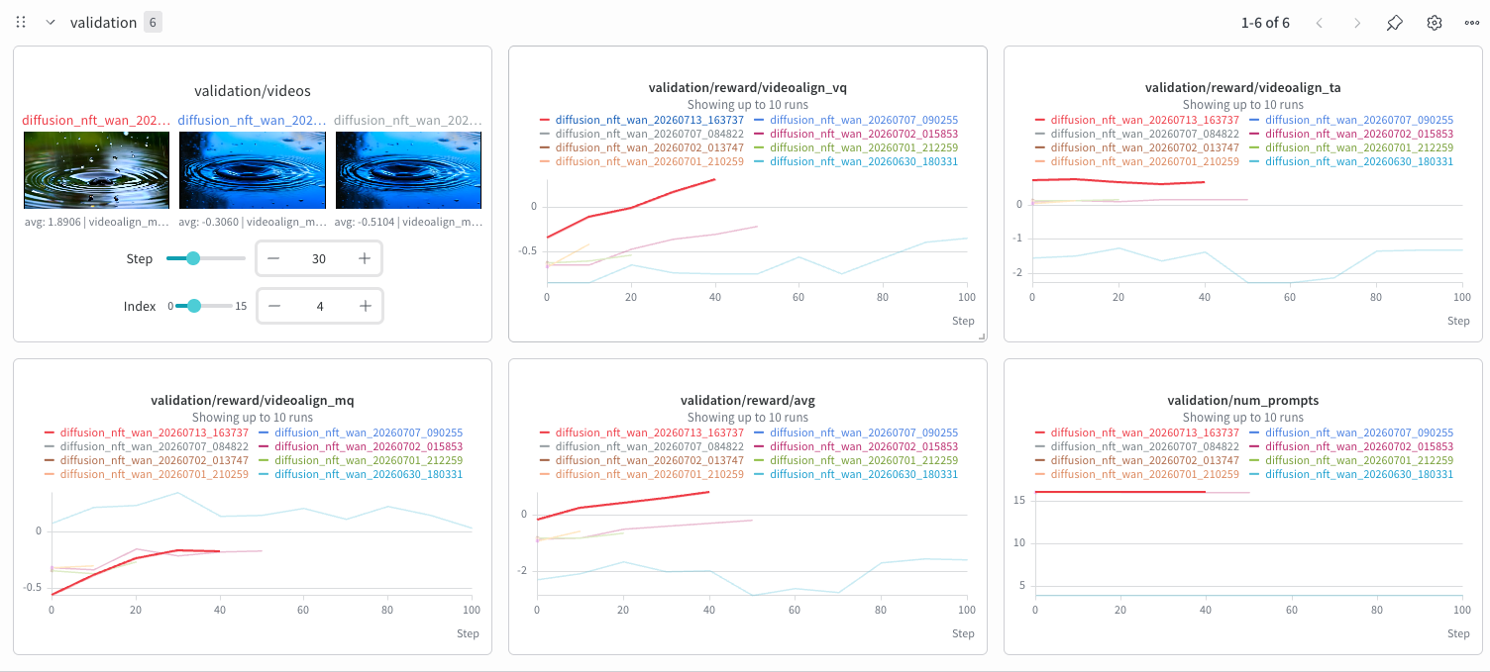
Task: Click the avg: 1.8906 video caption
Action: (x=96, y=222)
